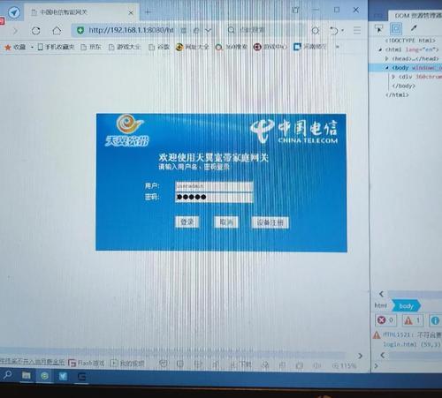442x398 pixels.
Task: Open the 谷歌 bookmark
Action: pyautogui.click(x=159, y=47)
